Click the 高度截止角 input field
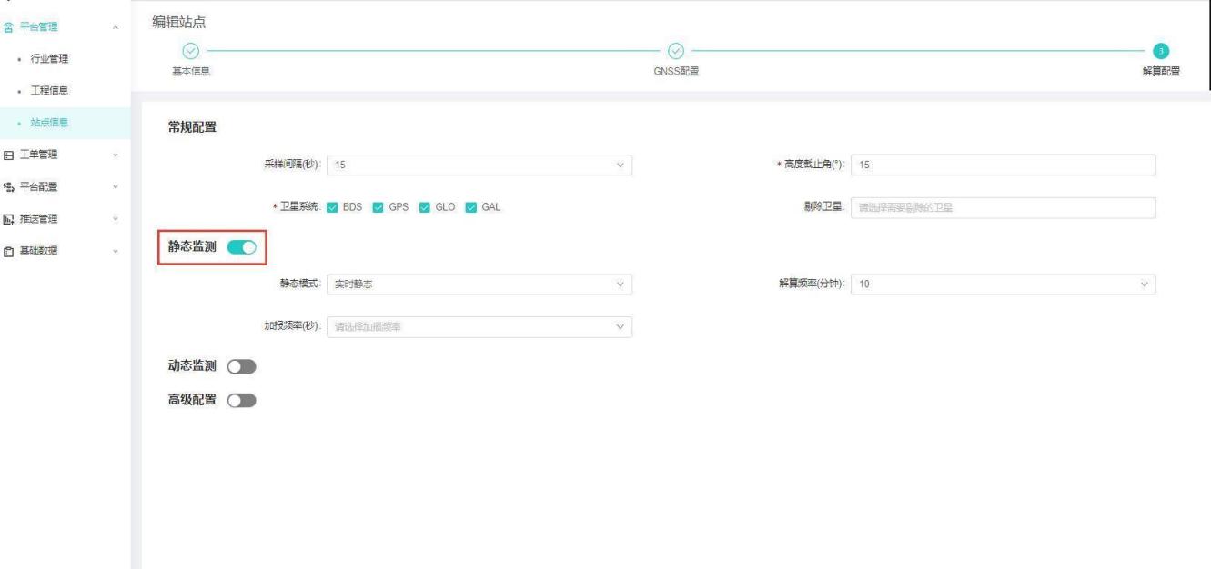 point(1004,165)
